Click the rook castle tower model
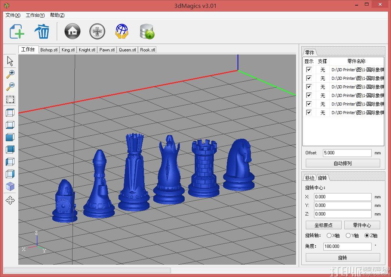Image resolution: width=391 pixels, height=277 pixels. coord(204,169)
